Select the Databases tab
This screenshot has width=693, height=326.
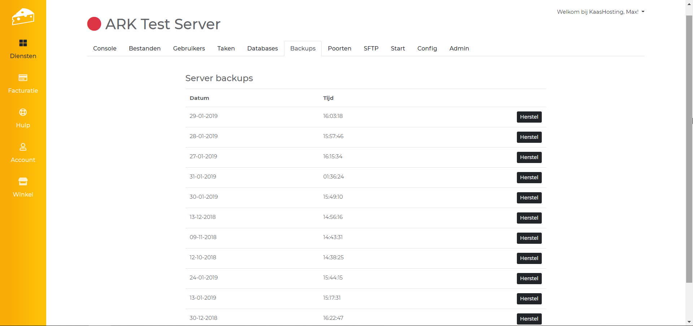coord(262,49)
